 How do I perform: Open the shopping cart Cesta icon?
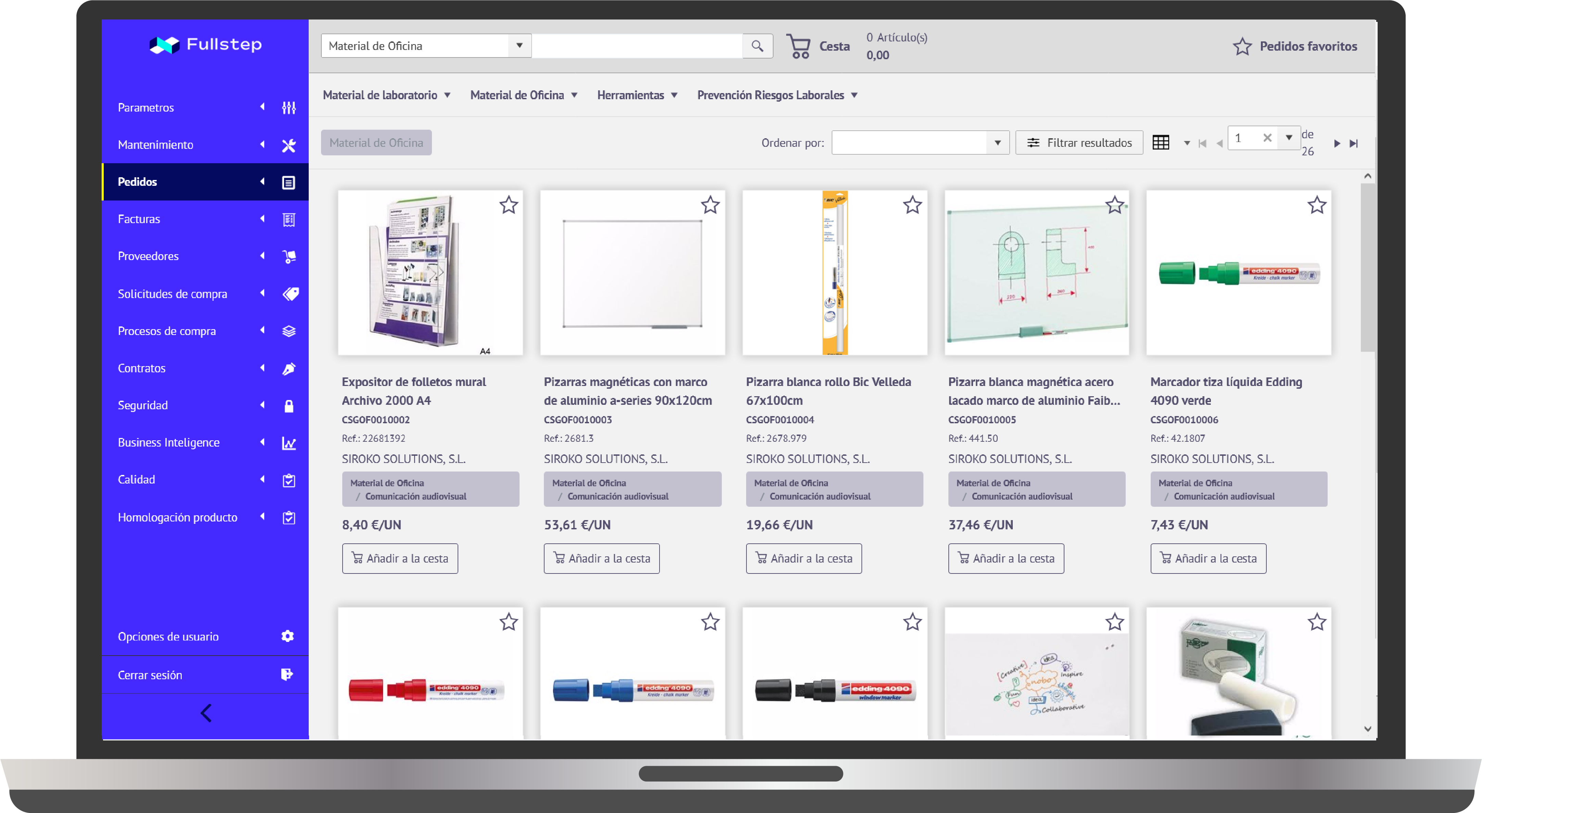[798, 46]
